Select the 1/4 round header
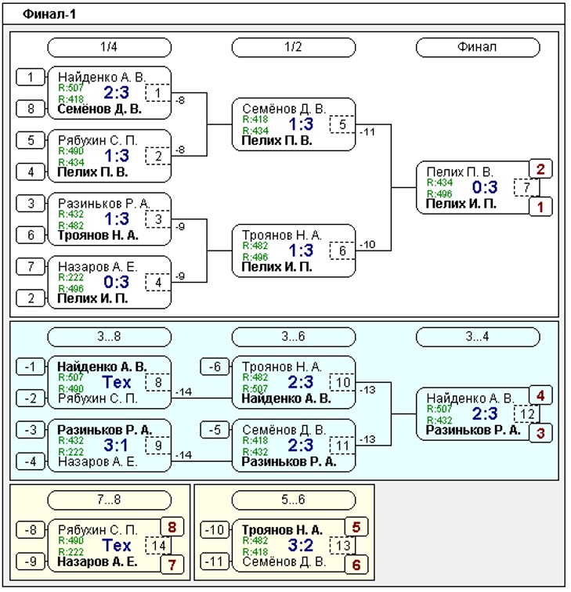Viewport: 571px width, 592px height. [109, 47]
